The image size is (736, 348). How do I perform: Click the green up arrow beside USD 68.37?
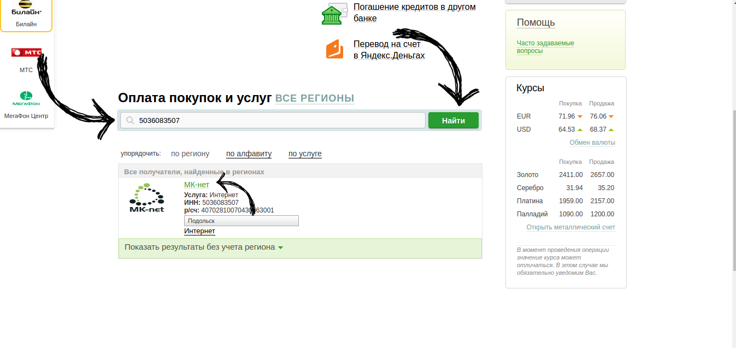pos(611,129)
